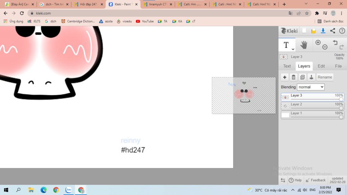This screenshot has height=195, width=347.
Task: Open File Explorer from the taskbar
Action: (x=31, y=190)
